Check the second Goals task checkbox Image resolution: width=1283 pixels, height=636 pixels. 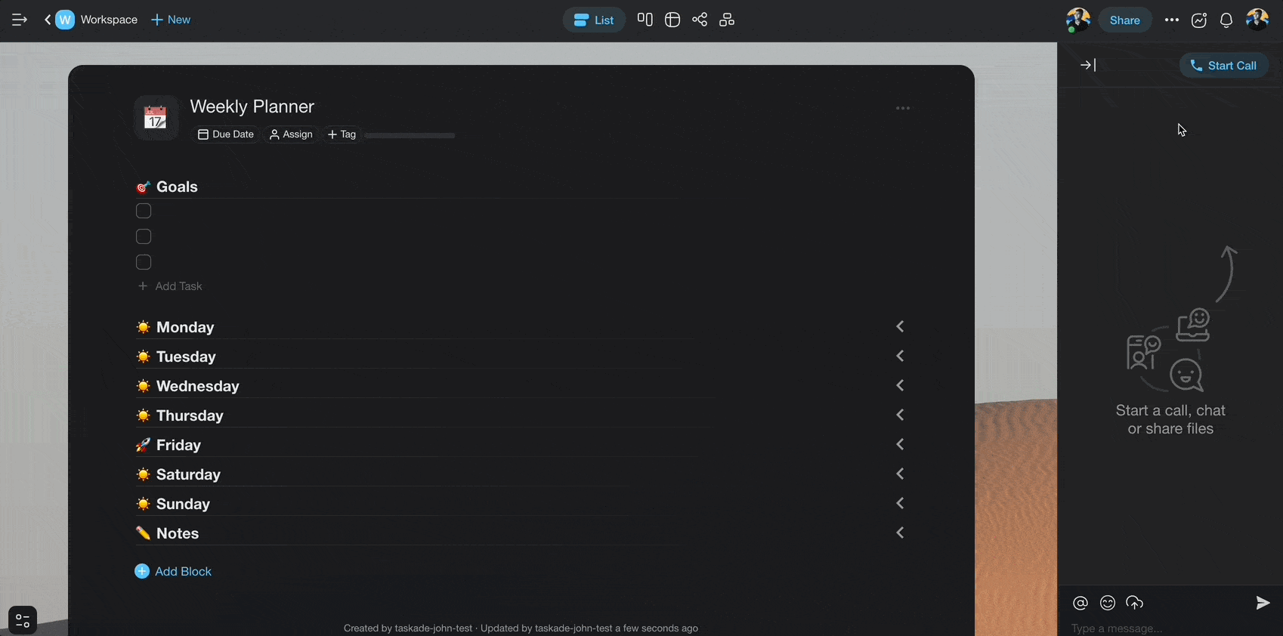[144, 236]
